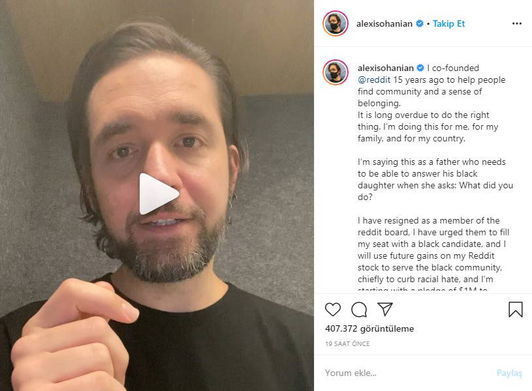Save post with bookmark icon

coord(516,310)
